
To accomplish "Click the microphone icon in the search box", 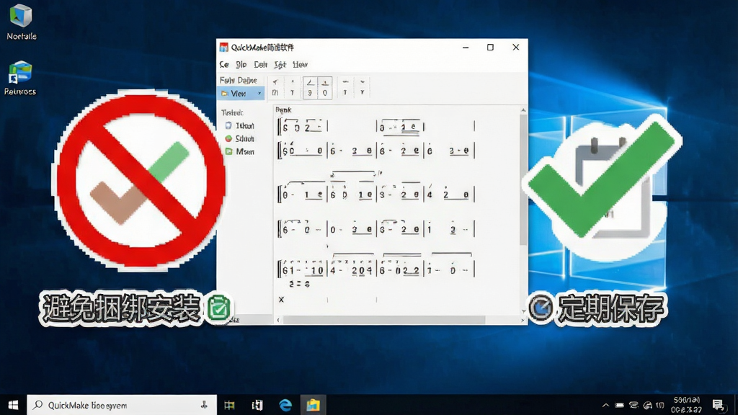I will pyautogui.click(x=204, y=405).
